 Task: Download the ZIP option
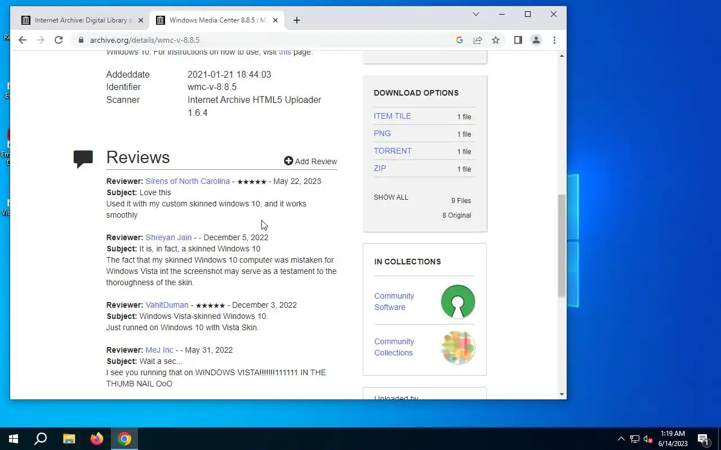(x=380, y=168)
